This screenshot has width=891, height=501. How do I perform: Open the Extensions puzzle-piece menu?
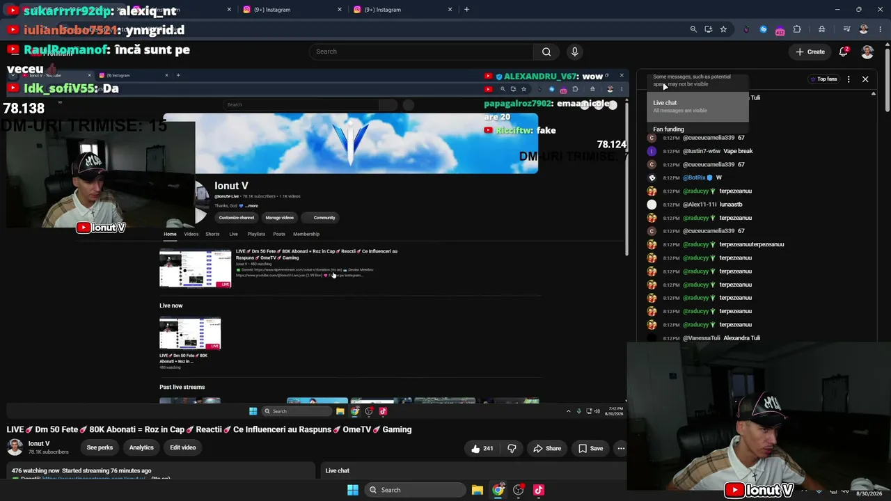coord(797,29)
